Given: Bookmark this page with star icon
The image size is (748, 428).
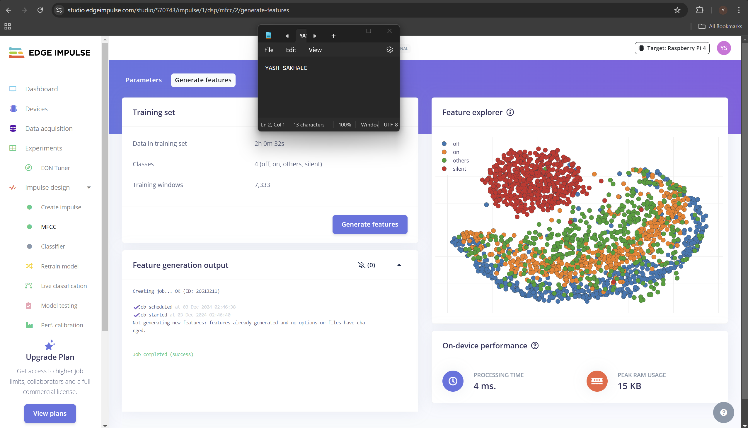Looking at the screenshot, I should tap(677, 10).
